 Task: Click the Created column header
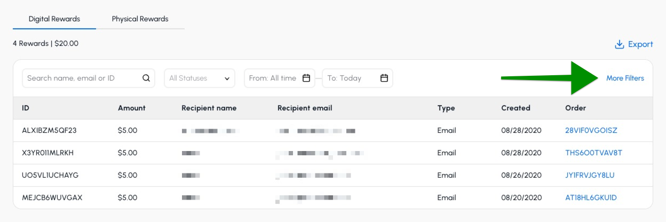[x=516, y=108]
